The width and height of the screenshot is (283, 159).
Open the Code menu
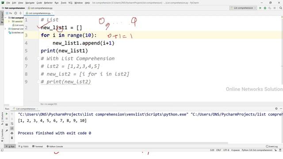(39, 3)
